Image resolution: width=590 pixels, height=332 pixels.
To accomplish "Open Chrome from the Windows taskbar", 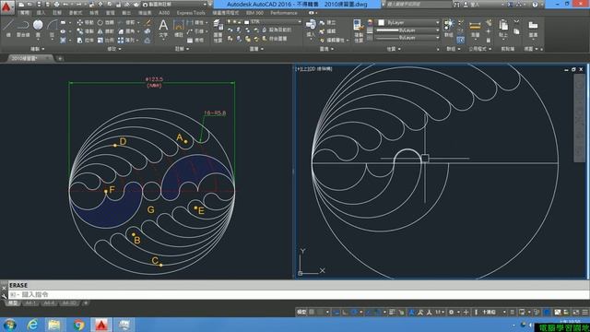I will (78, 325).
